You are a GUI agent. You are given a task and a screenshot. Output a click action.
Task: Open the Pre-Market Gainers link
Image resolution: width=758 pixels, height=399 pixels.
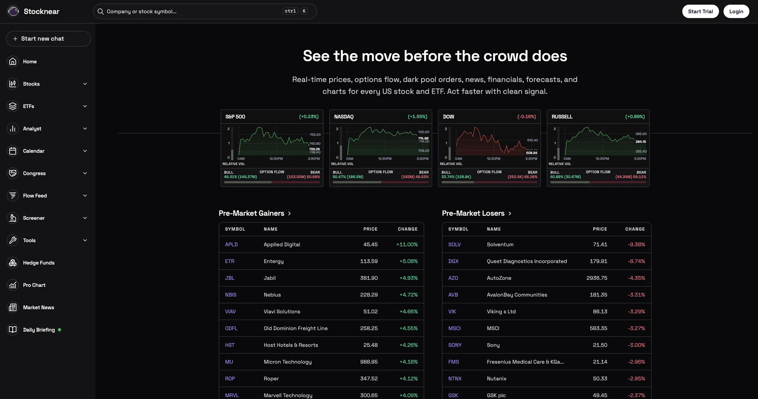(x=255, y=213)
